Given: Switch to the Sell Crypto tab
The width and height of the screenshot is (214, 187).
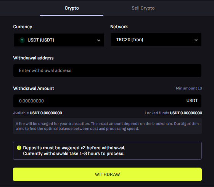Looking at the screenshot, I should point(143,8).
